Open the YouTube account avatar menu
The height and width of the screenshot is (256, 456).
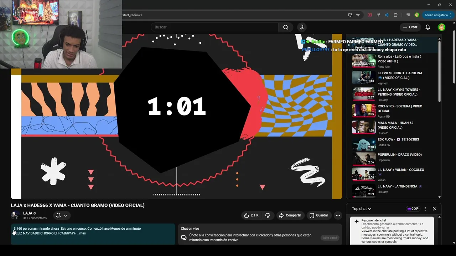pyautogui.click(x=441, y=27)
